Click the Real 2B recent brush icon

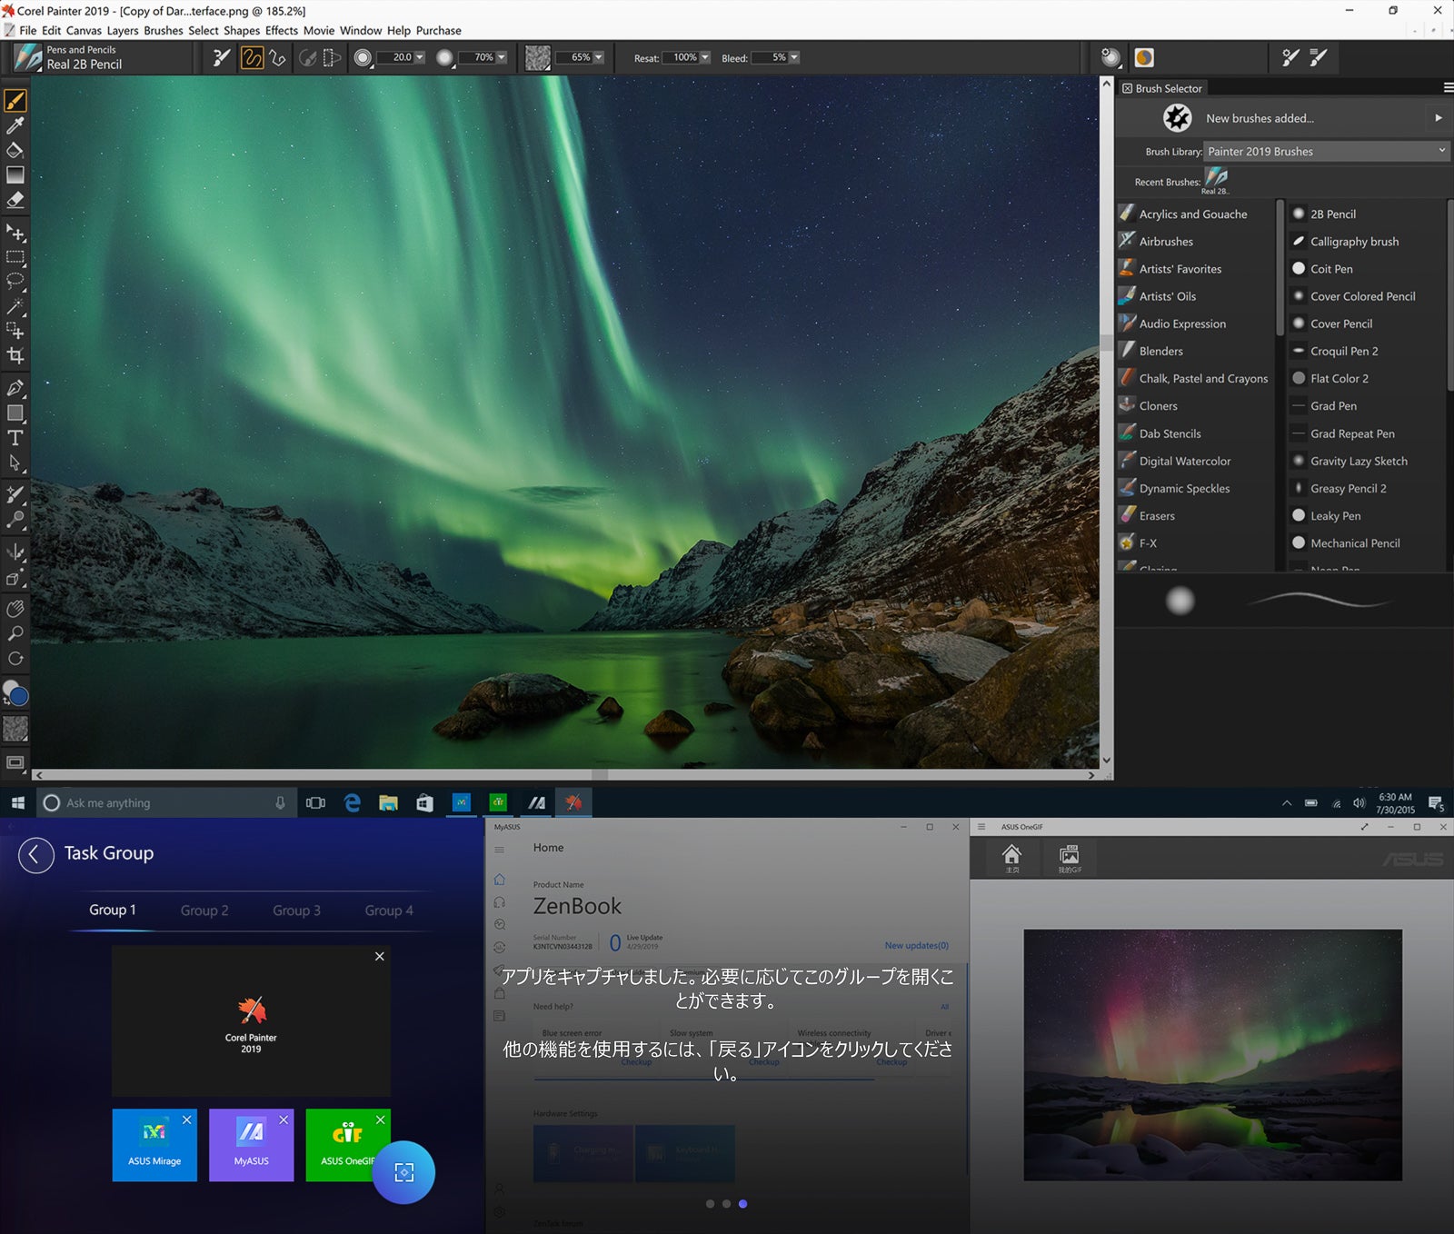(1216, 179)
